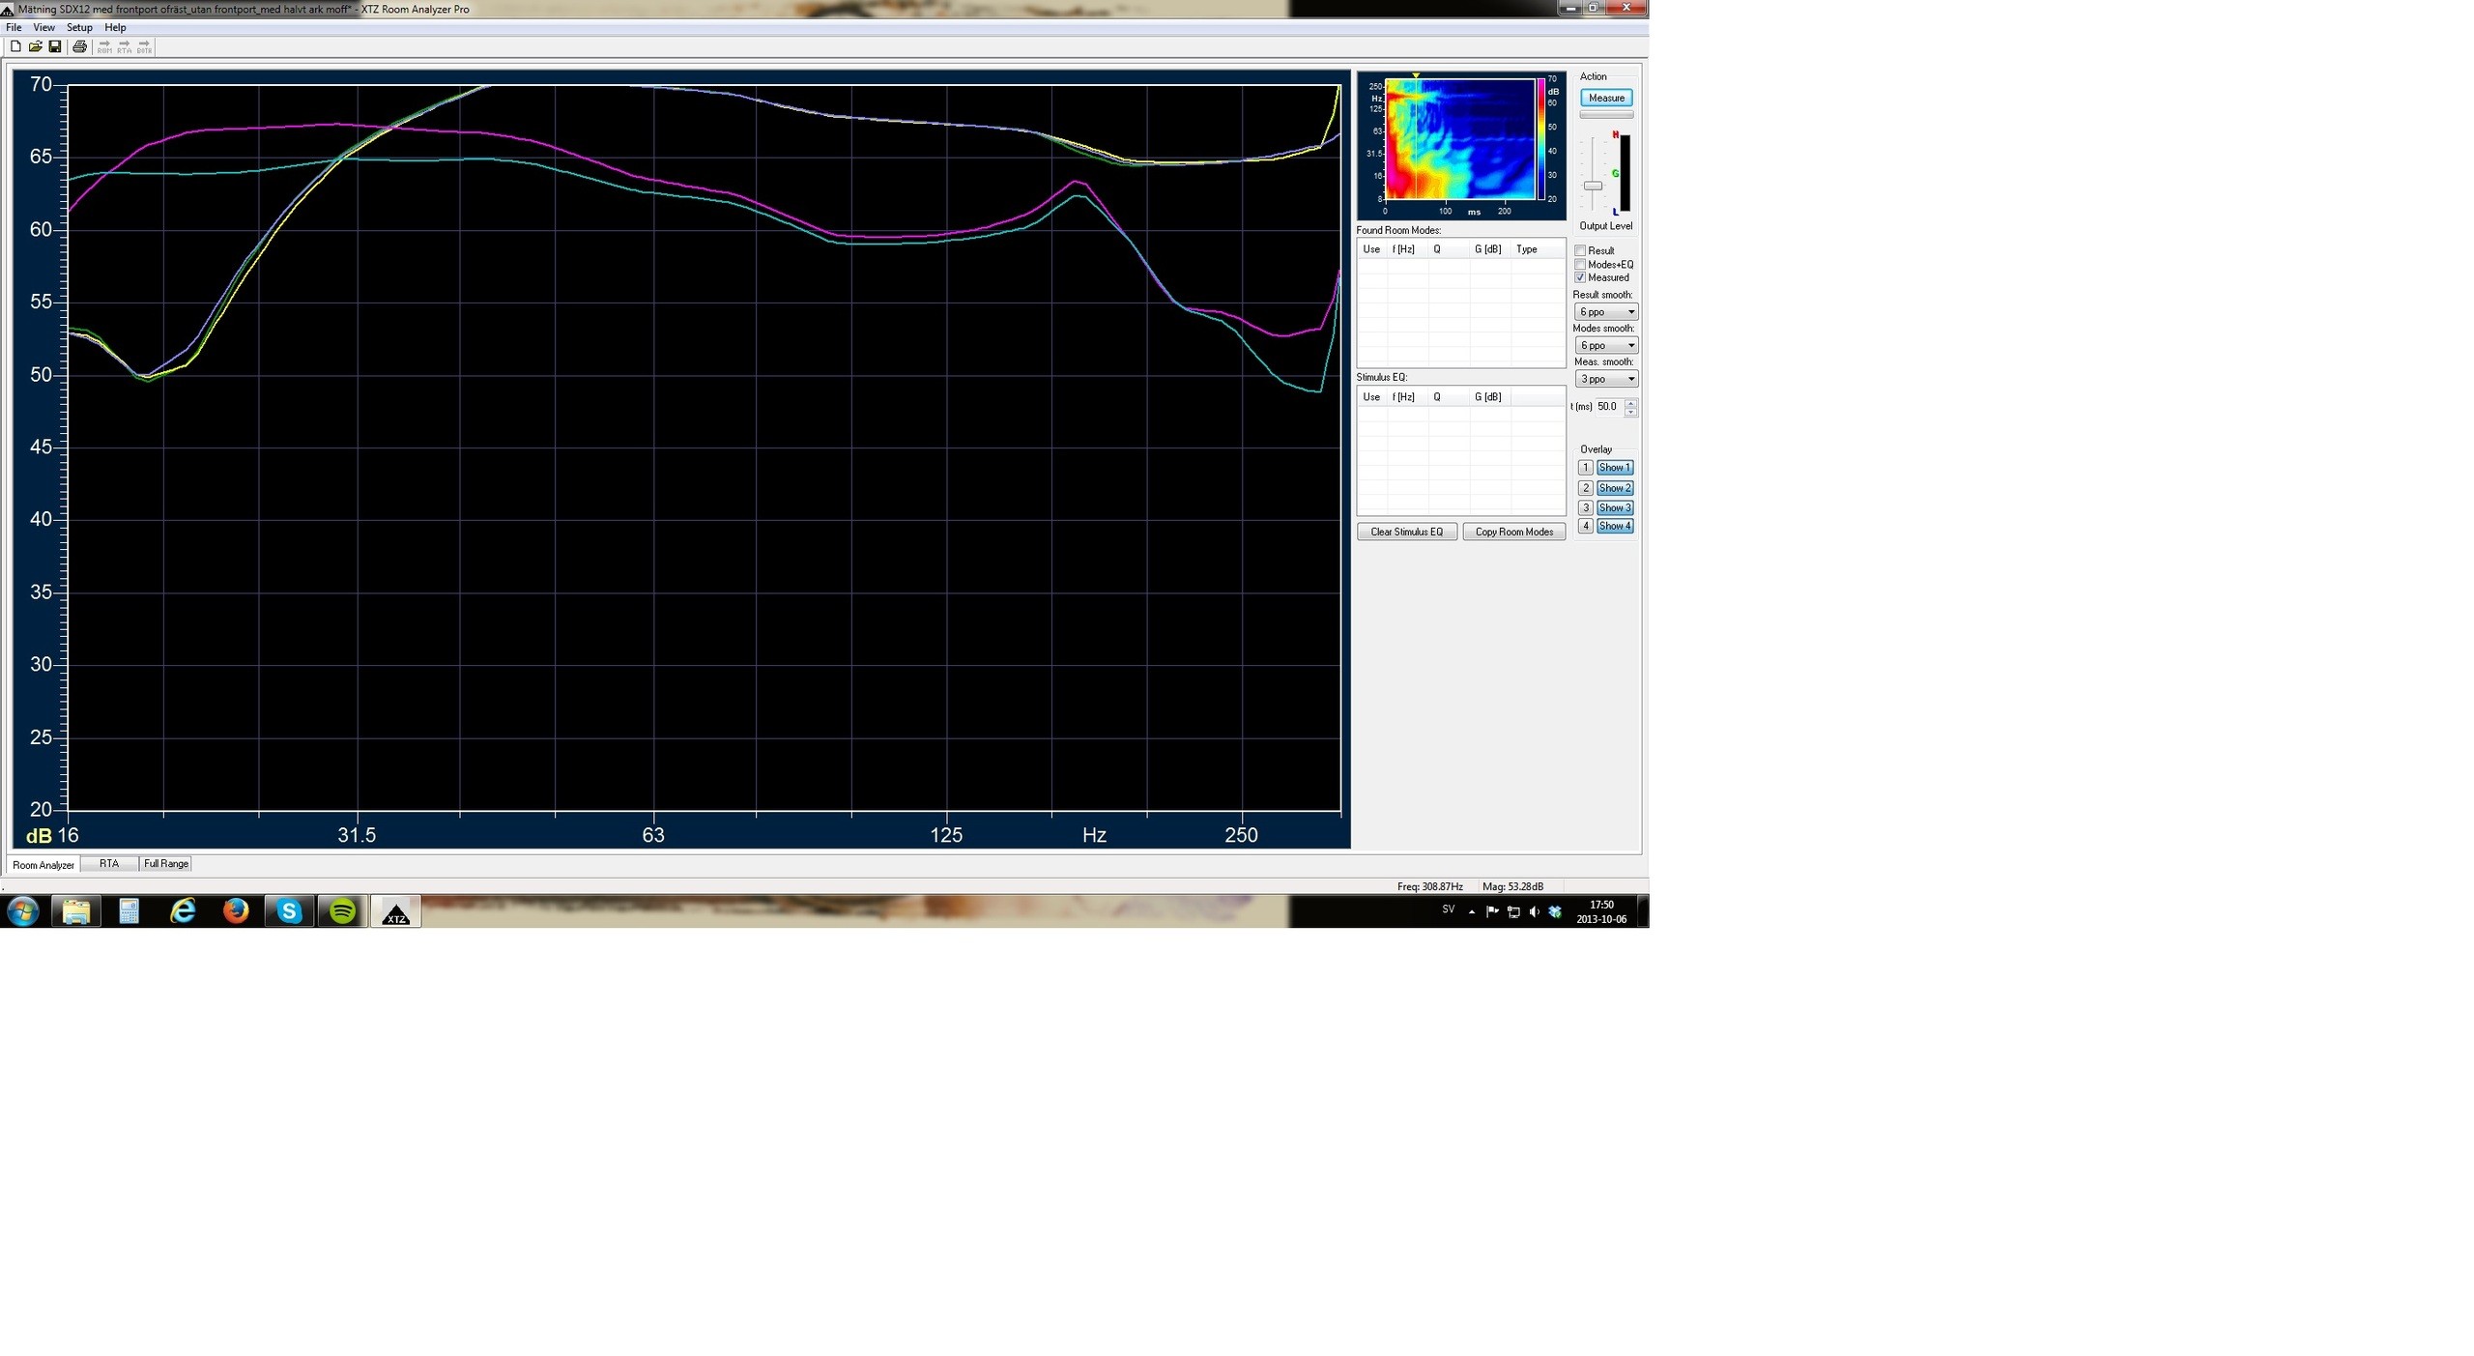Print the graph using printer icon

[x=79, y=46]
